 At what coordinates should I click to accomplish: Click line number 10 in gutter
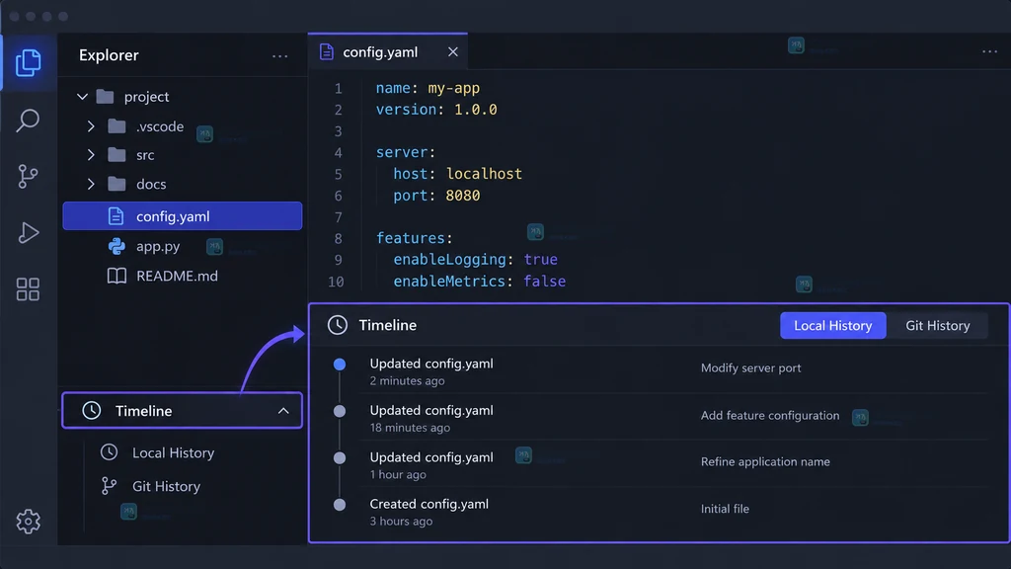point(336,282)
